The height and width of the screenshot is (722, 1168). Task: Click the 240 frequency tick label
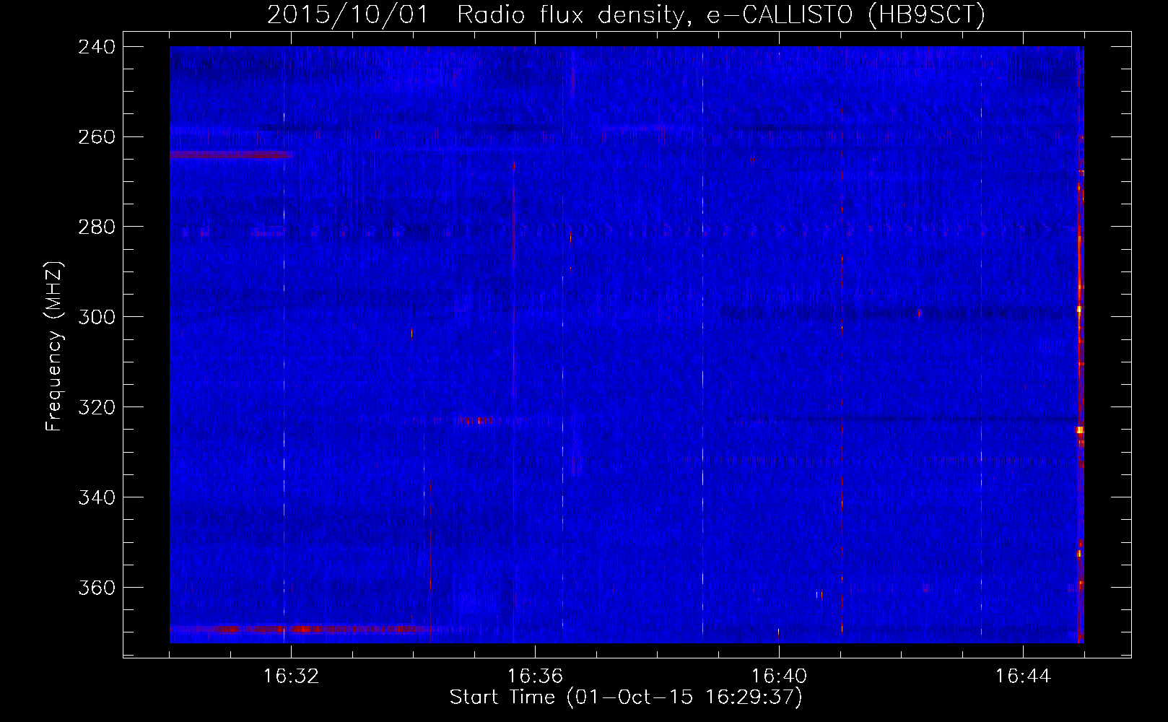pyautogui.click(x=97, y=47)
